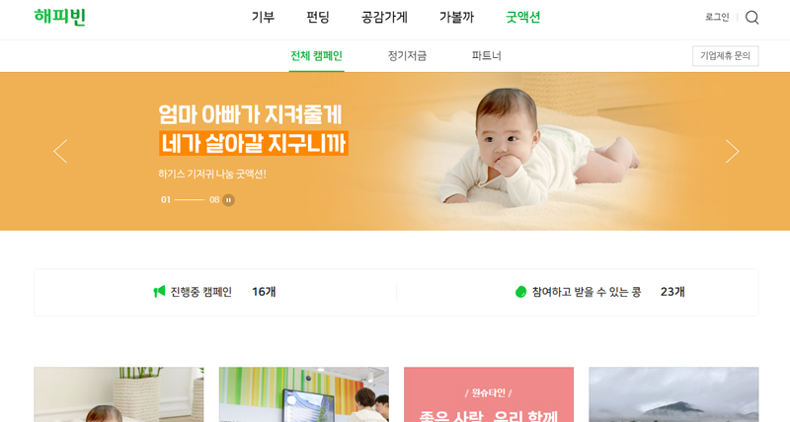Click the 기업제휴 문의 button

pos(726,56)
